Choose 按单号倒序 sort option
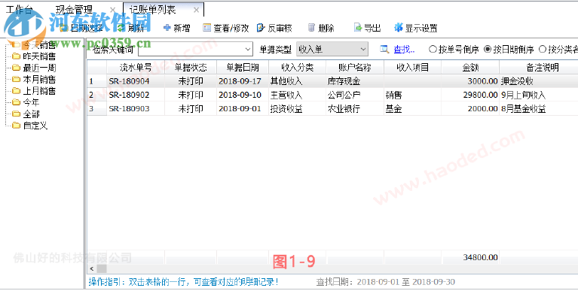578x291 pixels. coord(454,50)
